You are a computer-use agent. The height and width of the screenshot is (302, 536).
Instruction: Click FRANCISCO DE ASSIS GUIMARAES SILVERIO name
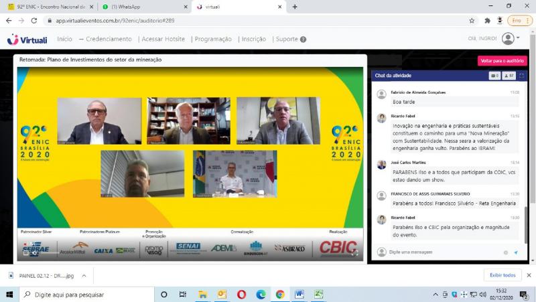tap(430, 194)
